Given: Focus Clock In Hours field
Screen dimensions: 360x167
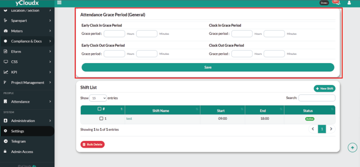Looking at the screenshot, I should (242, 34).
